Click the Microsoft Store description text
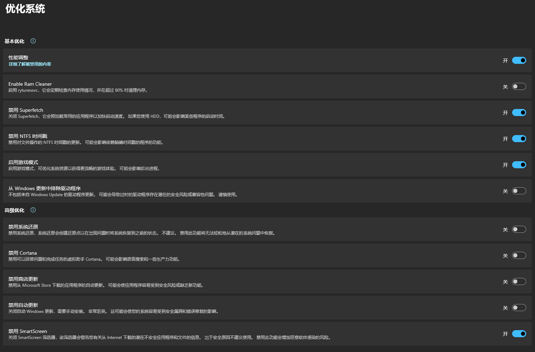 point(106,285)
